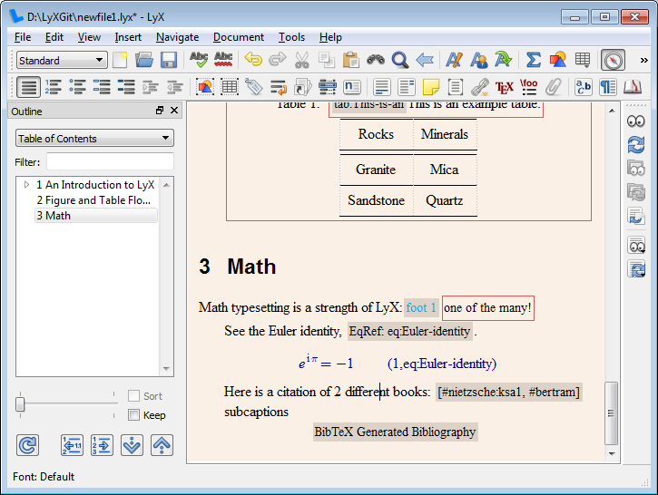Open the Standard paragraph style dropdown
Screen dimensions: 658x495
[62, 60]
